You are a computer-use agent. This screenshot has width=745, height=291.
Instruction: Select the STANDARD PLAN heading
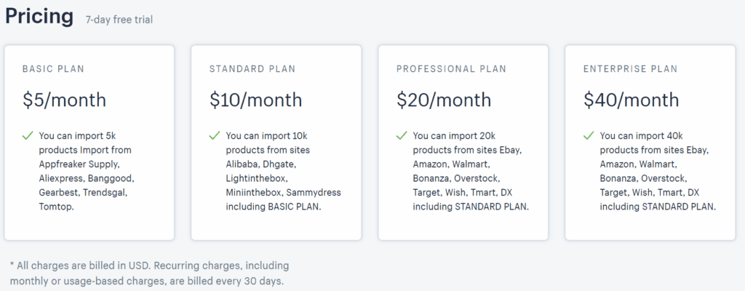[x=252, y=69]
